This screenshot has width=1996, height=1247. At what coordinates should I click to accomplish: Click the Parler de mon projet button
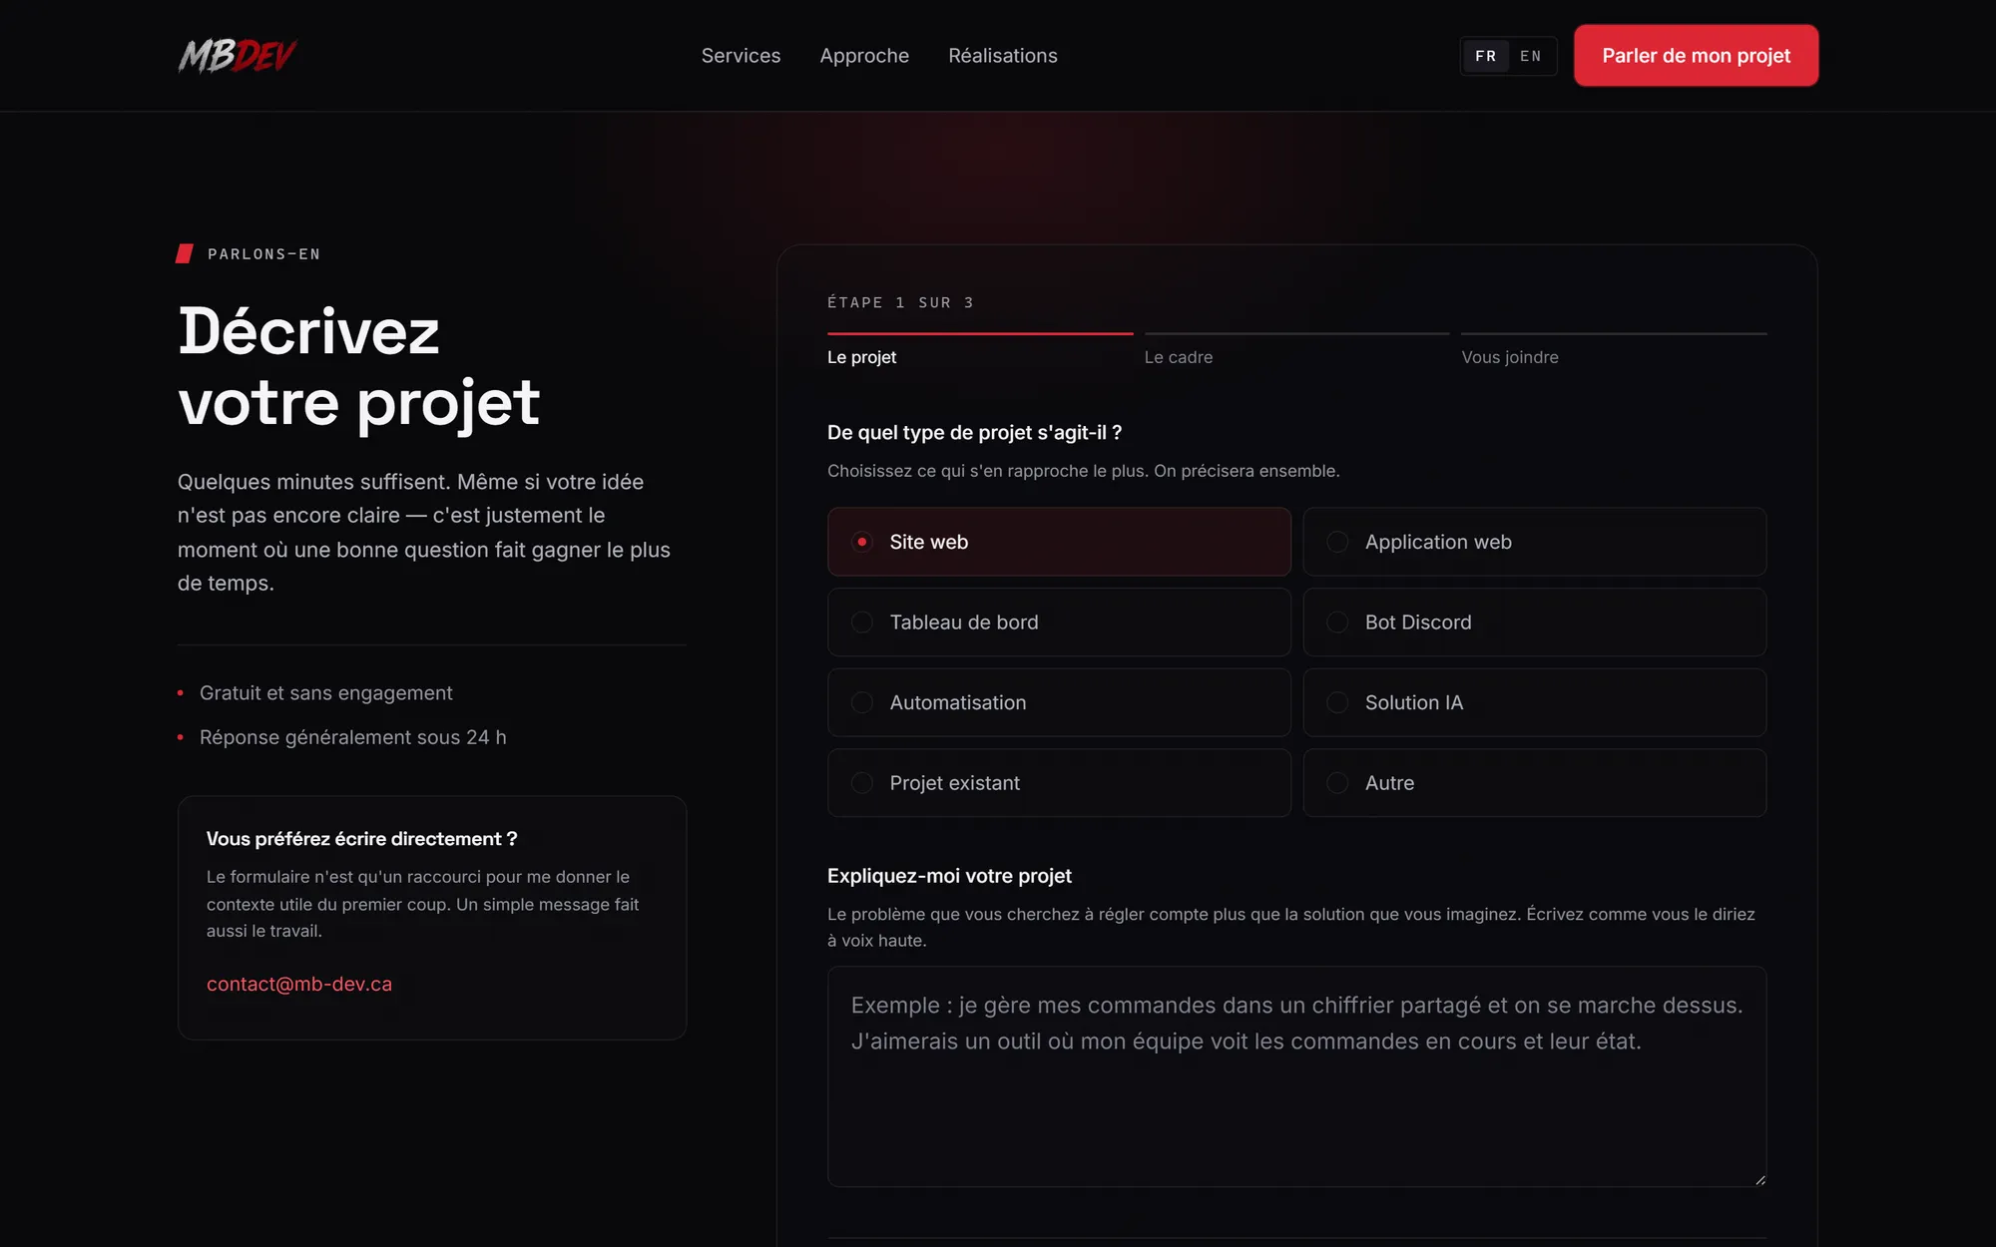click(1696, 56)
